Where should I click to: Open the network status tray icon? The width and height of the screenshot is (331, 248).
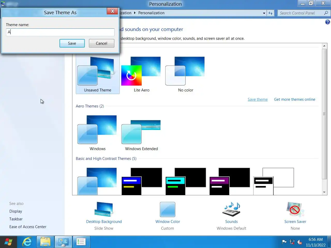click(292, 242)
